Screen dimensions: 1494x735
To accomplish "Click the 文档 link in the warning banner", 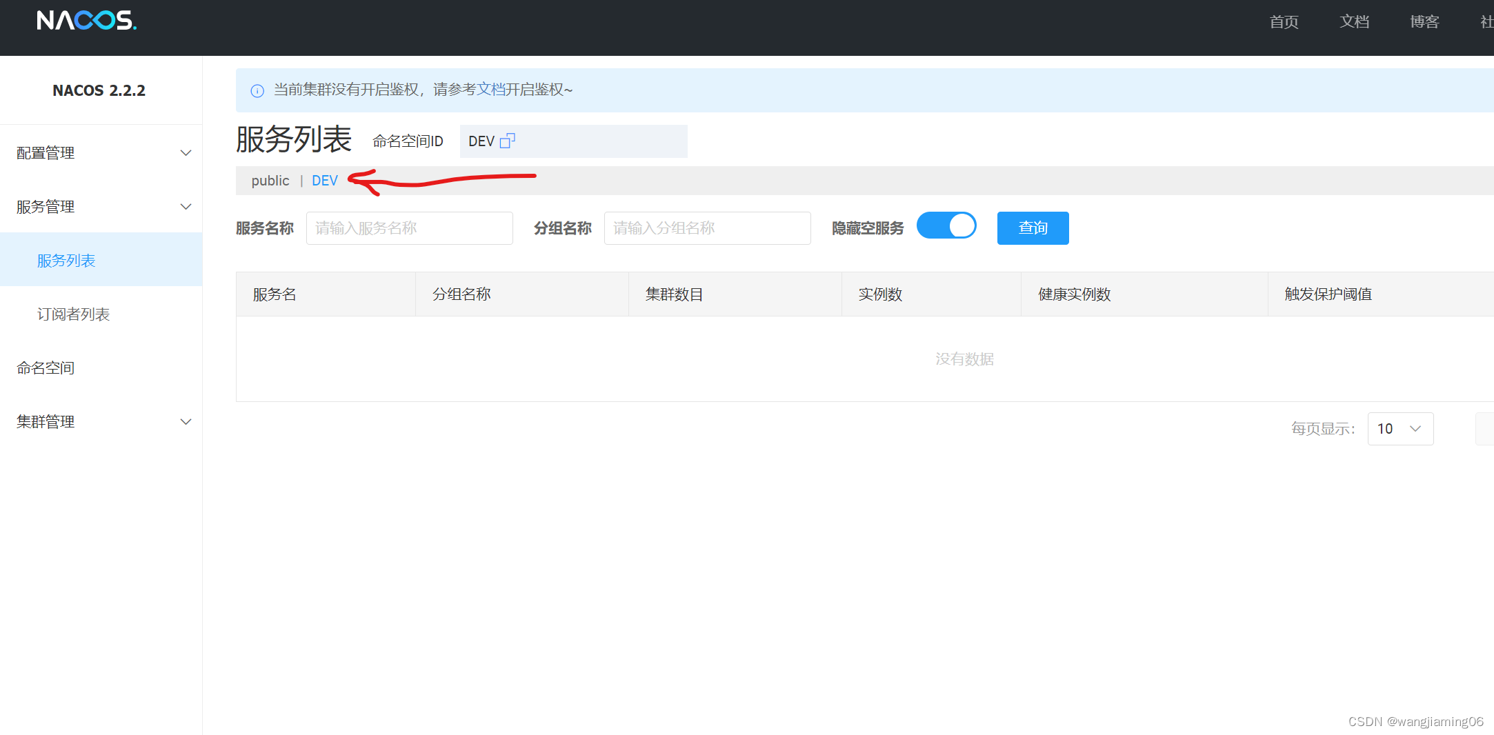I will (491, 90).
